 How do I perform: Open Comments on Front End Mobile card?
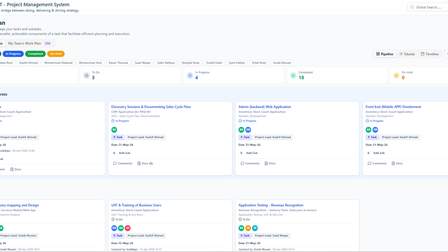(x=377, y=163)
